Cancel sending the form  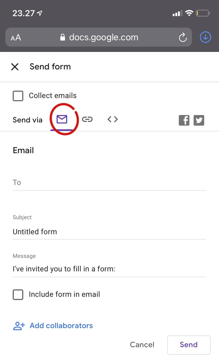142,345
